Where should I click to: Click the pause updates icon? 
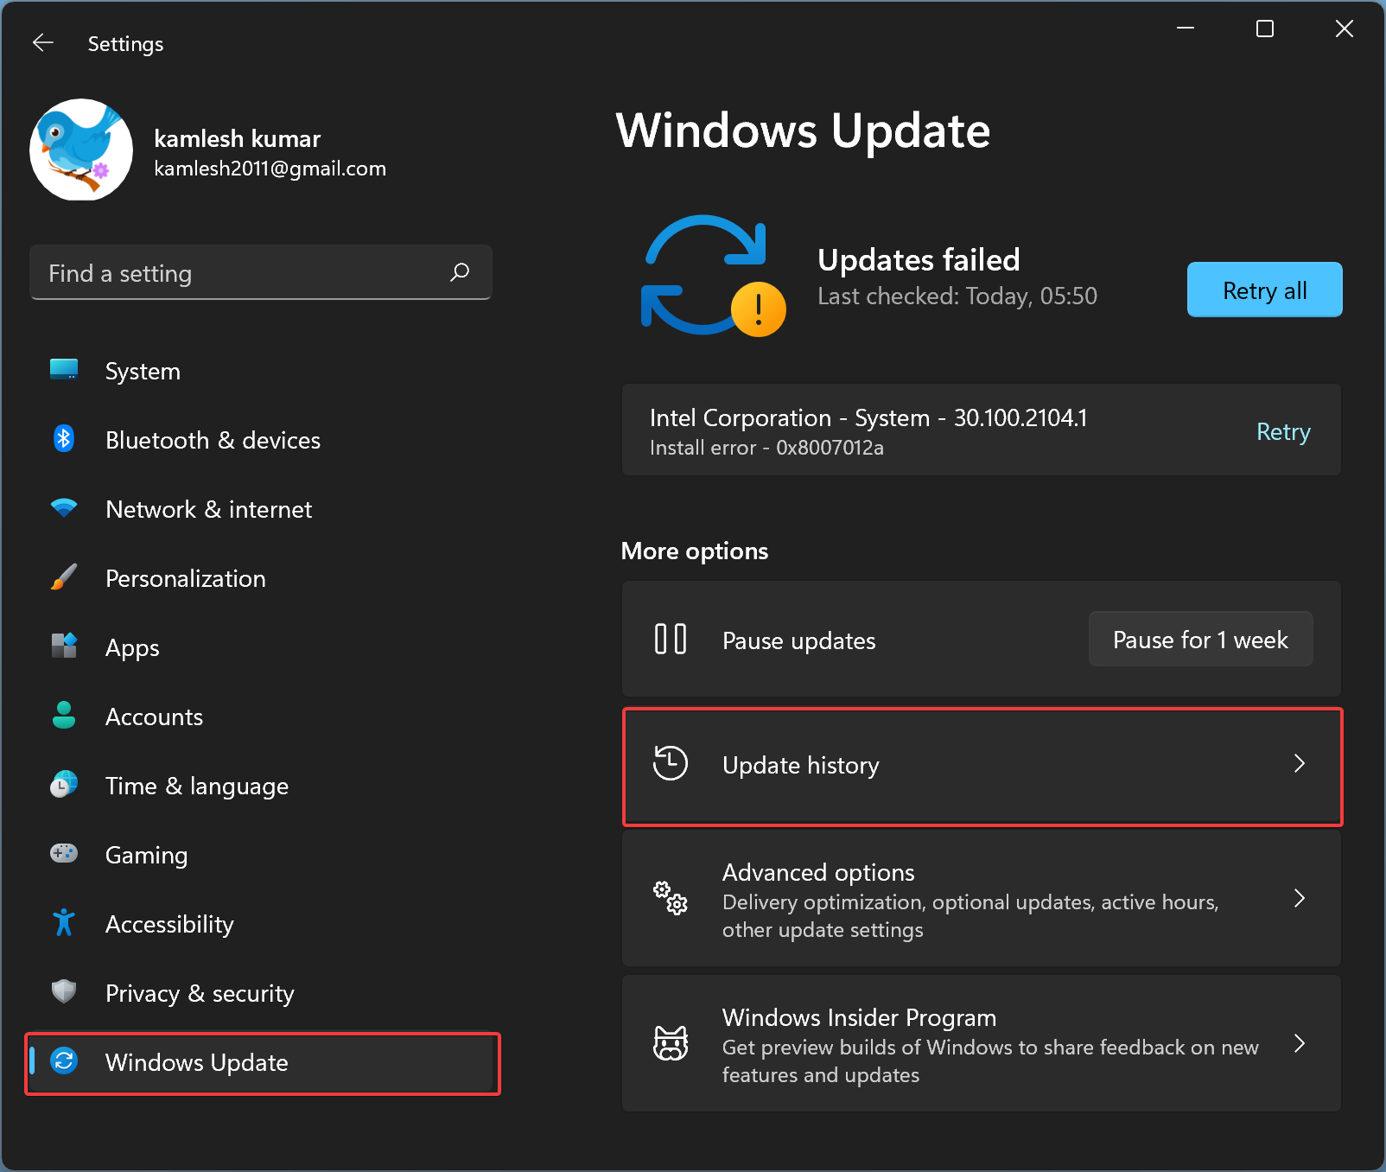671,639
